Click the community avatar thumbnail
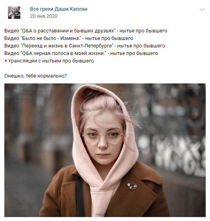Viewport: 210px width, 221px height. coord(14,13)
